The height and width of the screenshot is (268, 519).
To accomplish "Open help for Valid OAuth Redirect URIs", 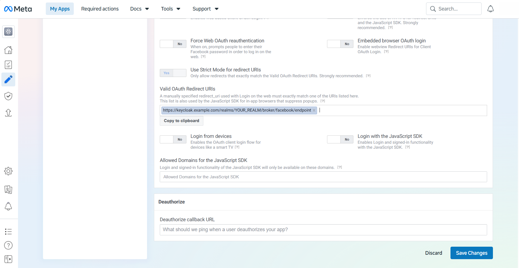I will (x=323, y=101).
